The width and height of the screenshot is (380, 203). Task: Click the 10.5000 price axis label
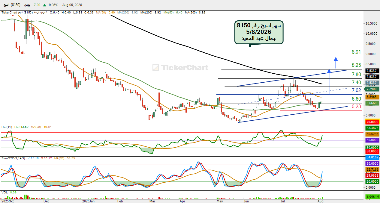[372, 23]
